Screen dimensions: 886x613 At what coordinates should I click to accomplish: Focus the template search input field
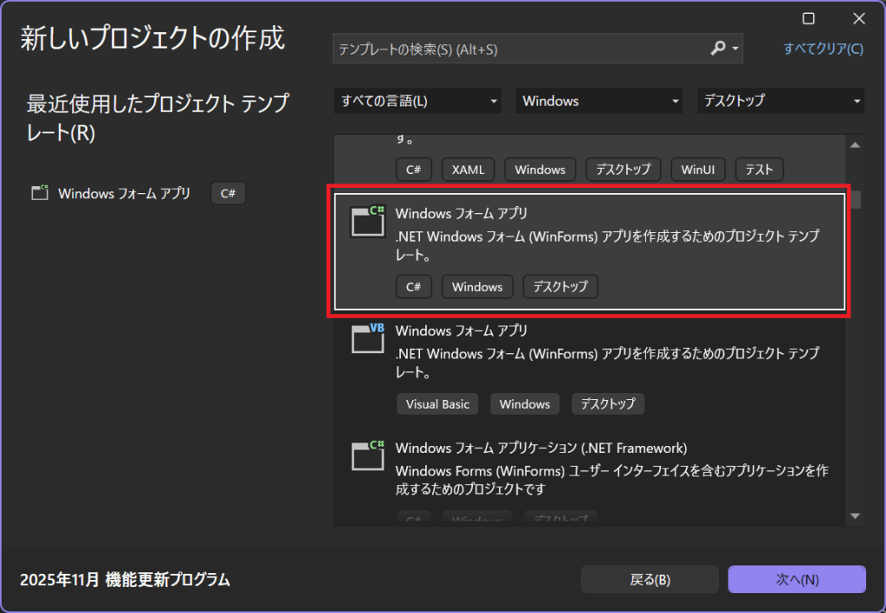click(x=520, y=49)
